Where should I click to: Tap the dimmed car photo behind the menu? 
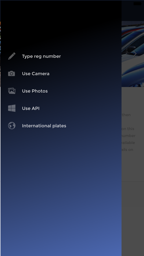click(x=133, y=54)
